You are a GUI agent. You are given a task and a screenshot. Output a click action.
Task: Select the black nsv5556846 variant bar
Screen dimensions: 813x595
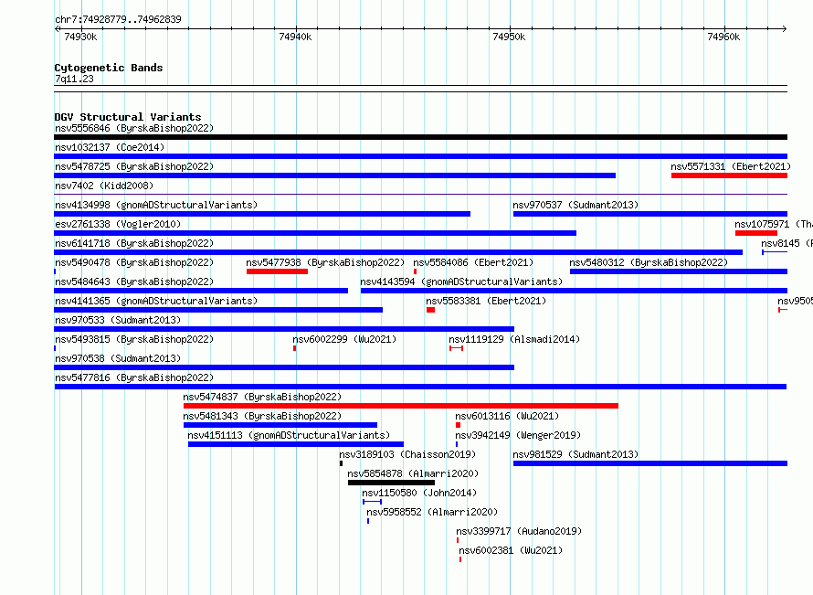[x=420, y=137]
